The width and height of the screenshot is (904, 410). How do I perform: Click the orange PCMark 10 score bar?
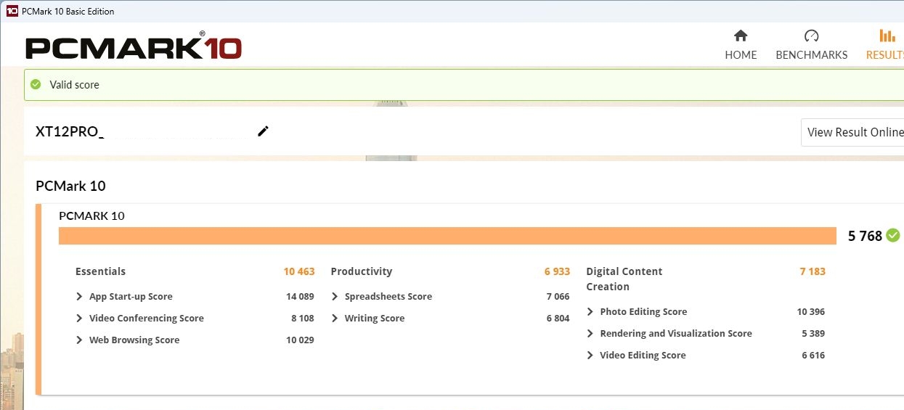447,236
